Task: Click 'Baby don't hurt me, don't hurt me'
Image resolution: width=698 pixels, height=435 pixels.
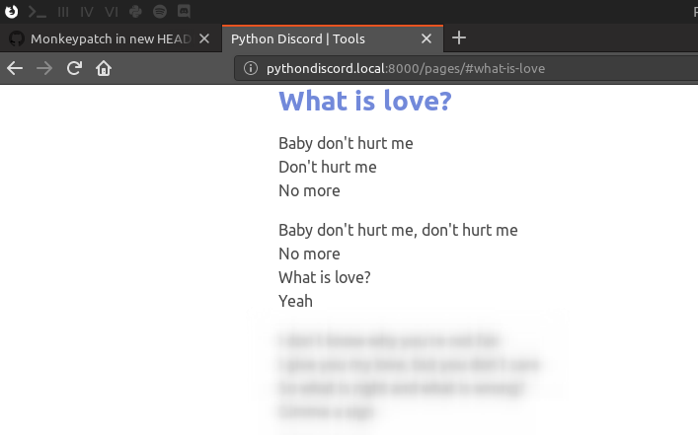Action: pos(398,230)
